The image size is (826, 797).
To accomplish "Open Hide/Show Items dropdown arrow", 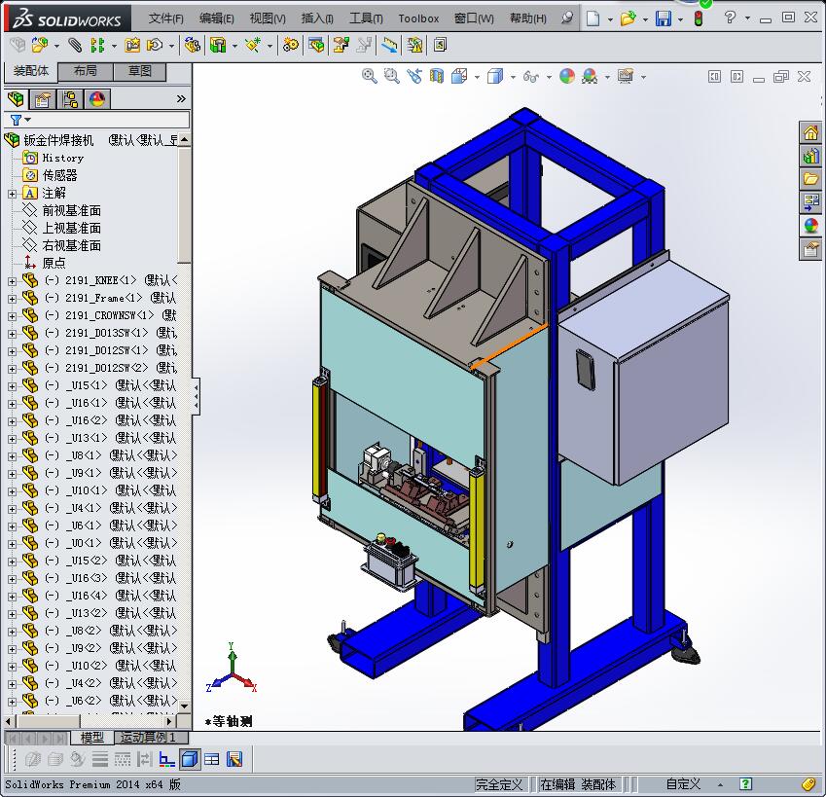I will (549, 77).
